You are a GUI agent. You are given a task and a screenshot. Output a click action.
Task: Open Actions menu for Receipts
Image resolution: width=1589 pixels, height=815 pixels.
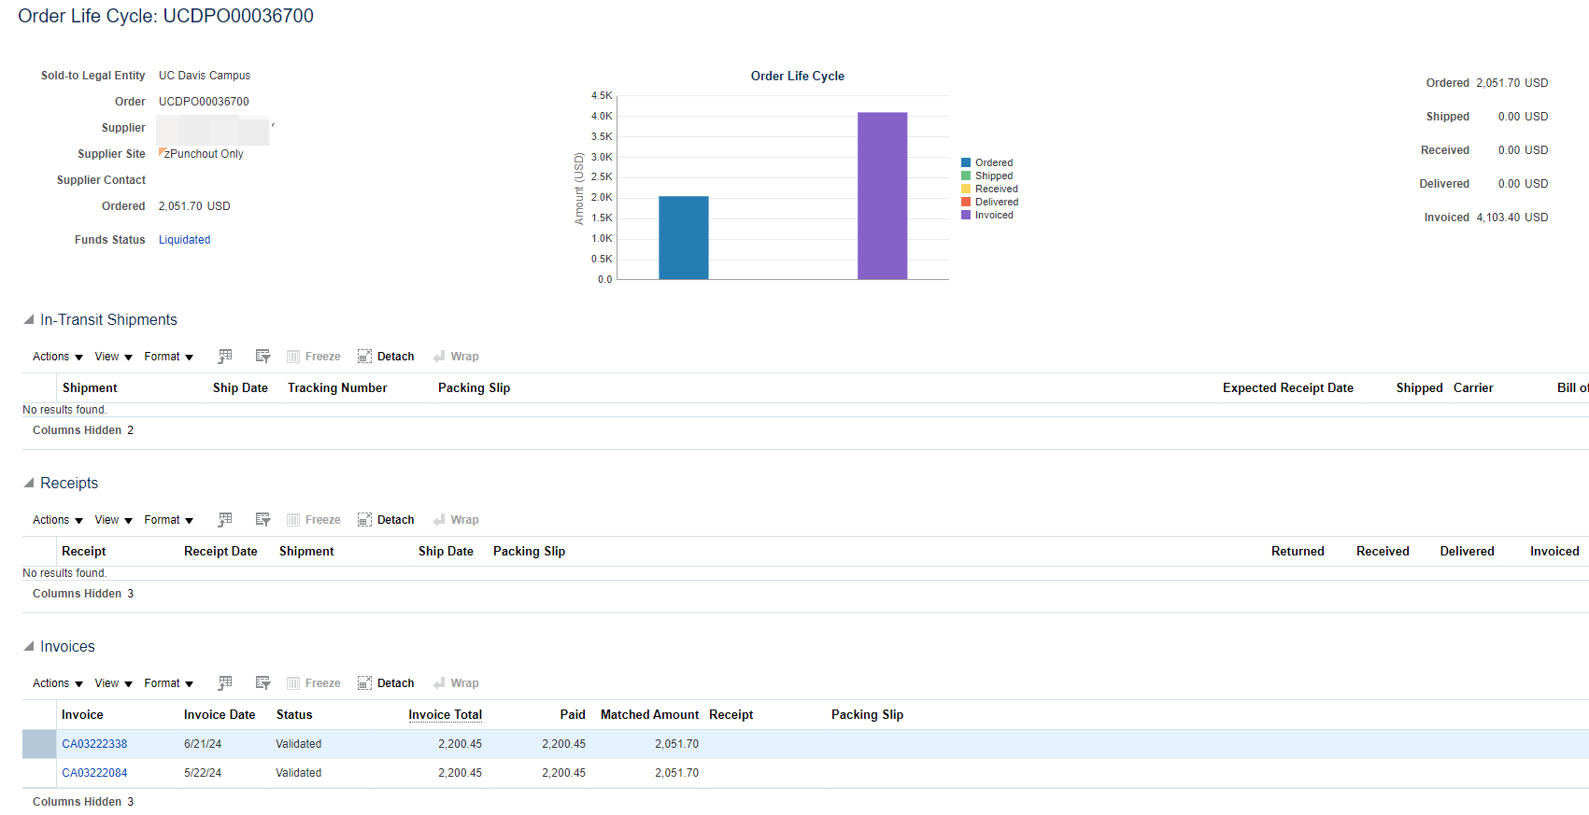[58, 520]
